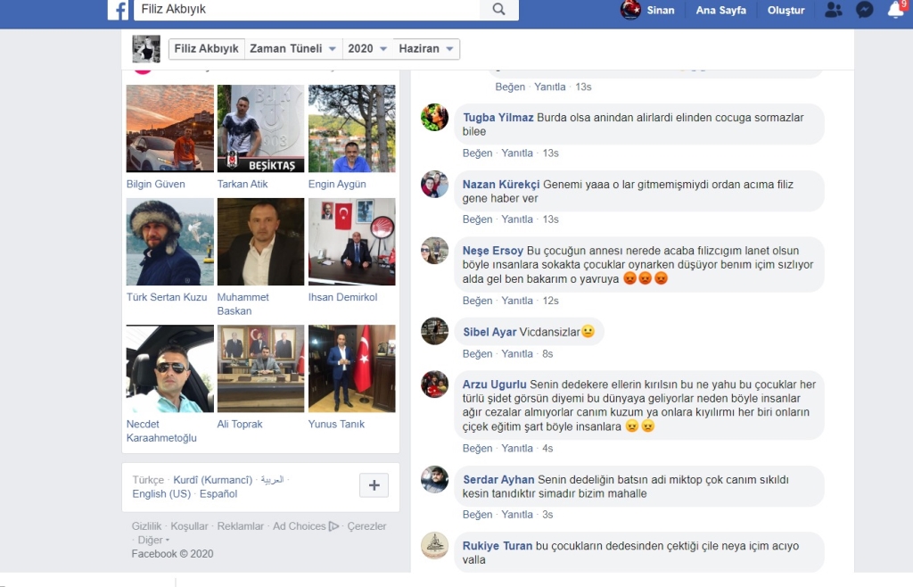This screenshot has width=913, height=587.
Task: Open the Messenger icon
Action: [x=864, y=11]
